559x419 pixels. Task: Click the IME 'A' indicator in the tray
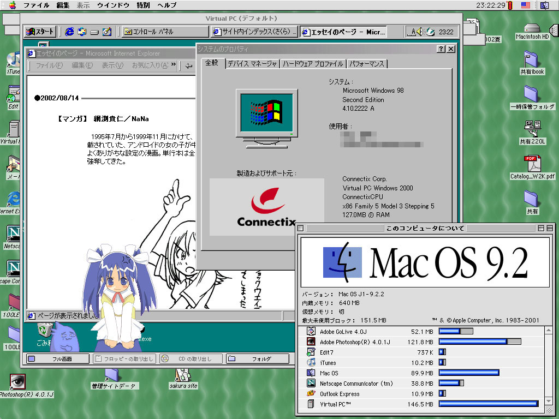pos(412,32)
